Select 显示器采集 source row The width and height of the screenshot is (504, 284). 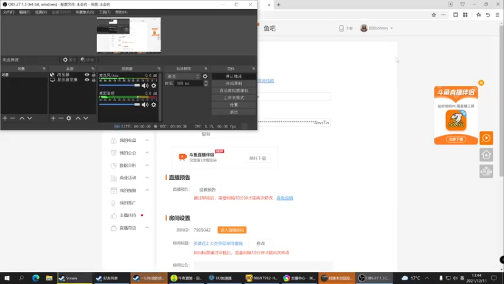pos(72,80)
